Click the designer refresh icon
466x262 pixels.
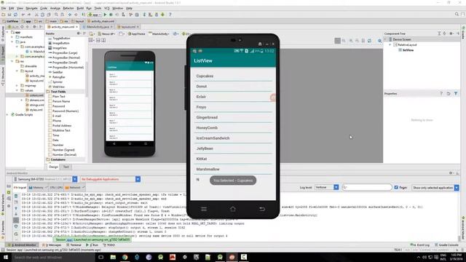369,41
